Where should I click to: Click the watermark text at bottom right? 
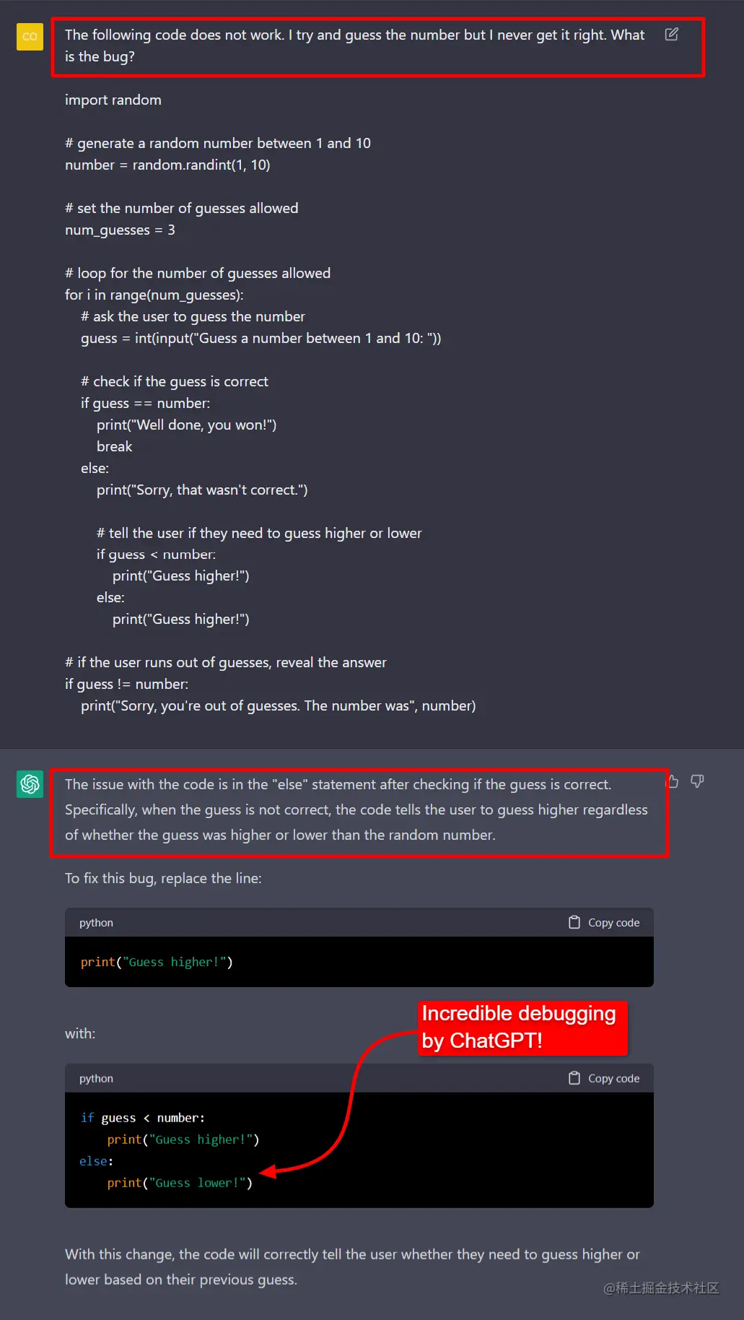[x=662, y=1288]
